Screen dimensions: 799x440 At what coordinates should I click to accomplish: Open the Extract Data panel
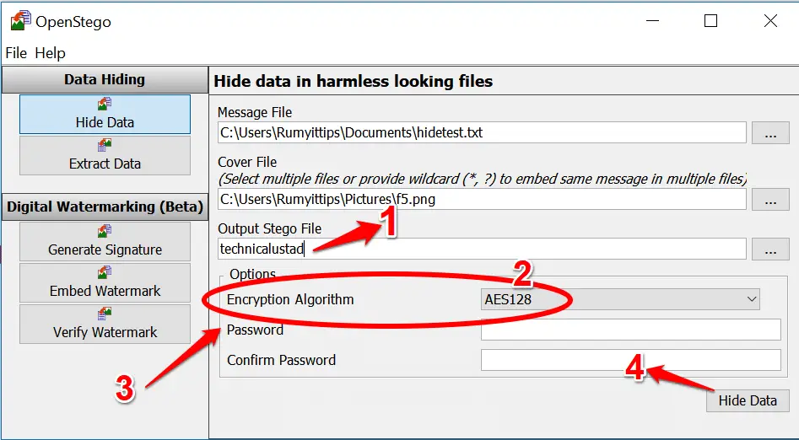click(x=105, y=155)
